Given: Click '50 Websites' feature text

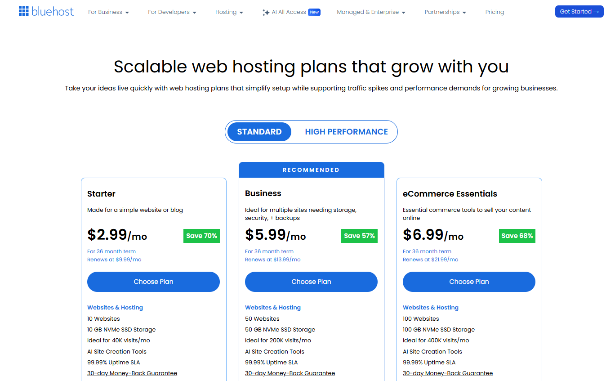Looking at the screenshot, I should coord(262,319).
